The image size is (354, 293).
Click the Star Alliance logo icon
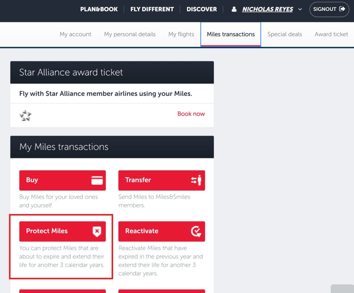[26, 115]
